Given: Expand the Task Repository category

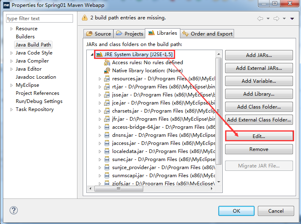Looking at the screenshot, I should tap(11, 109).
